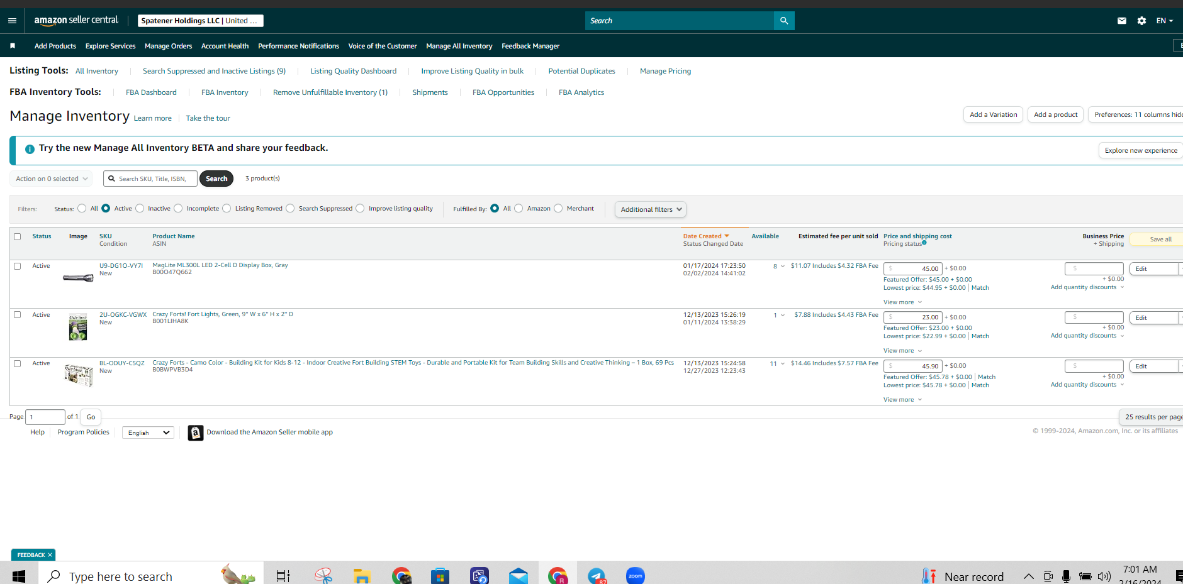This screenshot has height=584, width=1183.
Task: Open the EN language dropdown in header
Action: 1164,21
